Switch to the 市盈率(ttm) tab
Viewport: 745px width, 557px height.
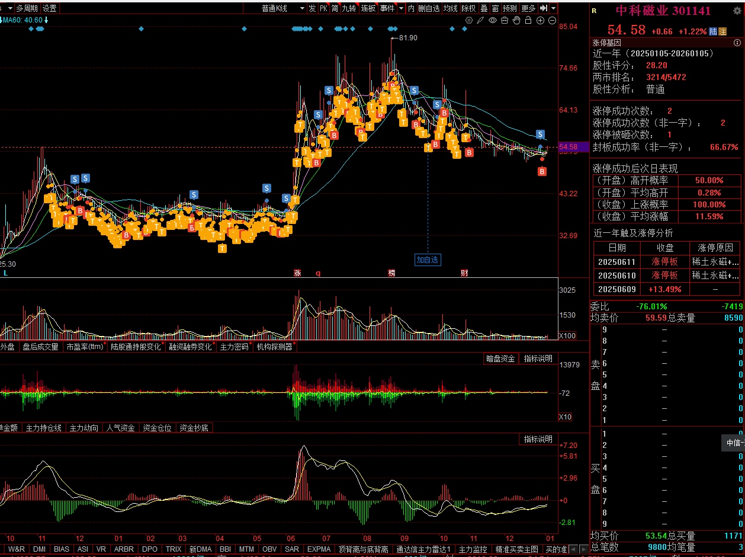pos(85,347)
